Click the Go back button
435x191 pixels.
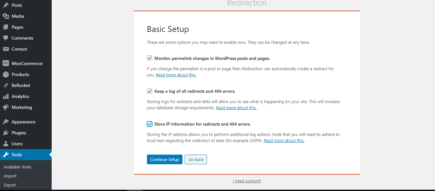[x=196, y=159]
